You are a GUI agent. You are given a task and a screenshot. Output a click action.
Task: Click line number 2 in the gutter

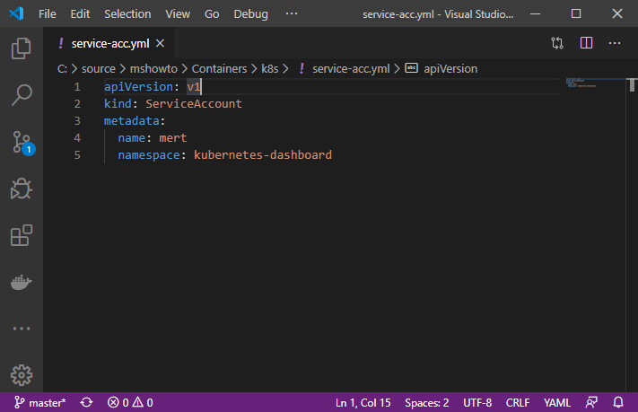point(77,104)
